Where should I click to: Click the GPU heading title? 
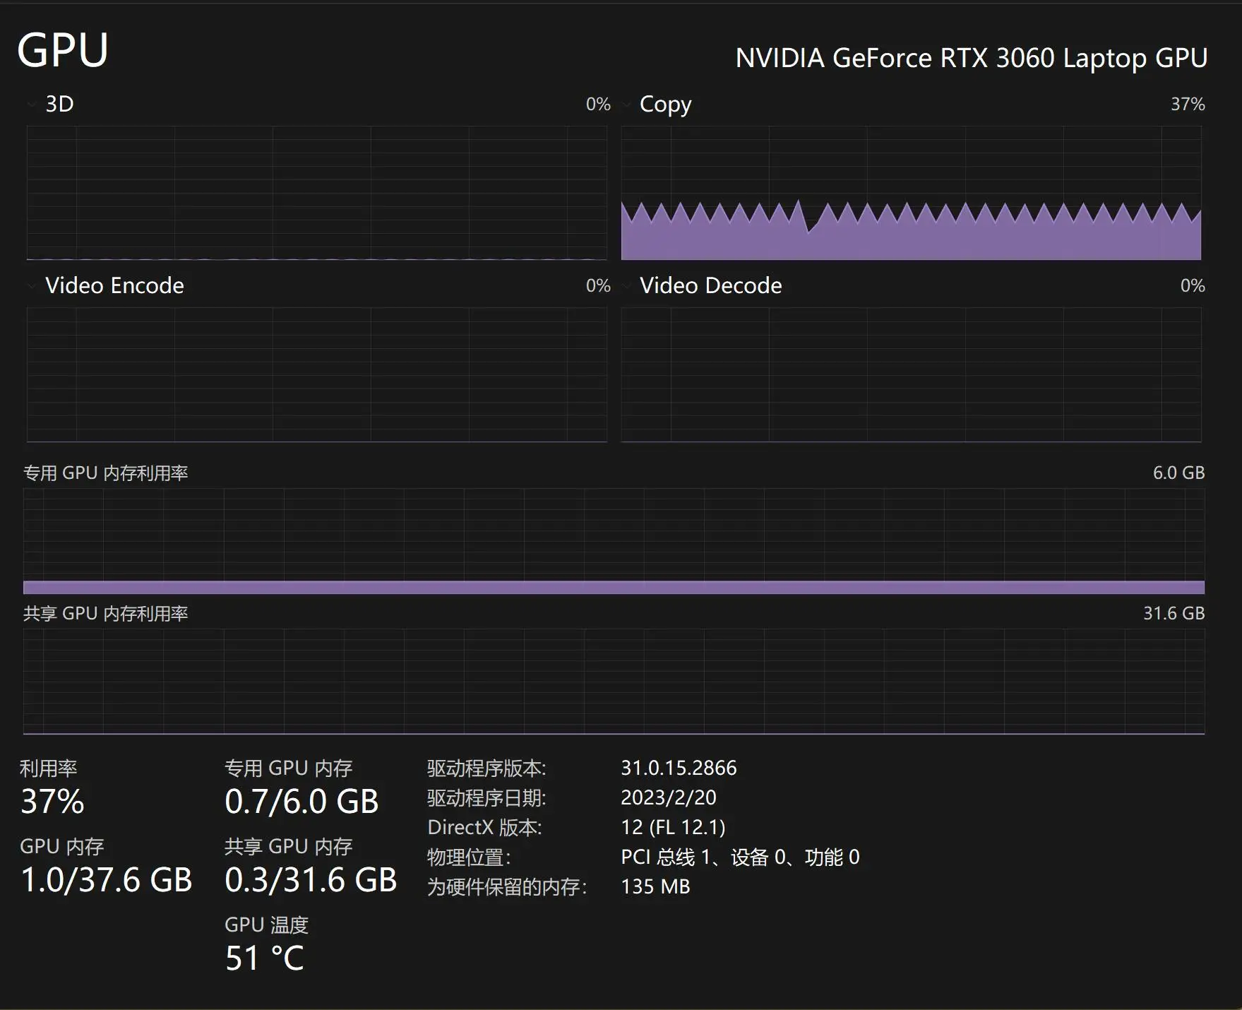coord(63,51)
